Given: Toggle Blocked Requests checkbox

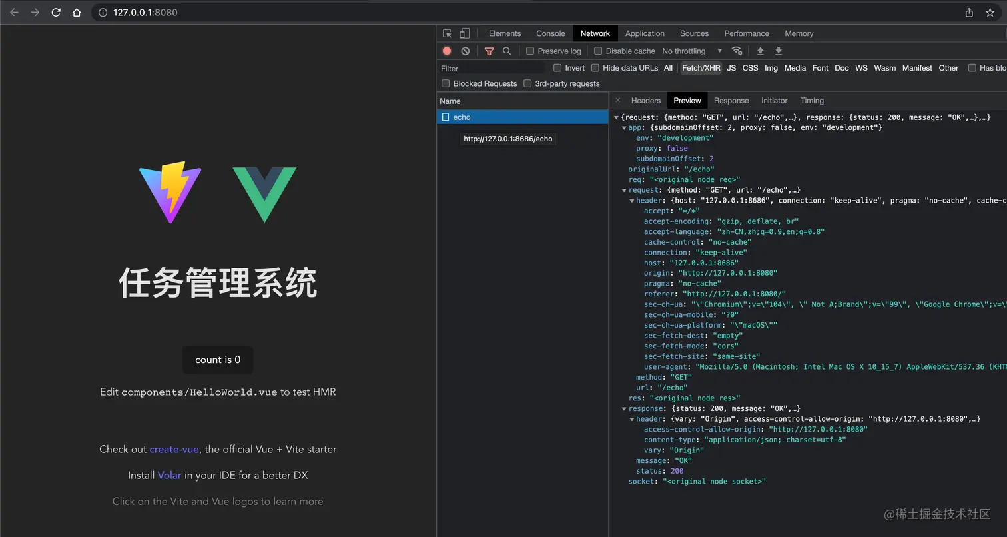Looking at the screenshot, I should (x=446, y=83).
